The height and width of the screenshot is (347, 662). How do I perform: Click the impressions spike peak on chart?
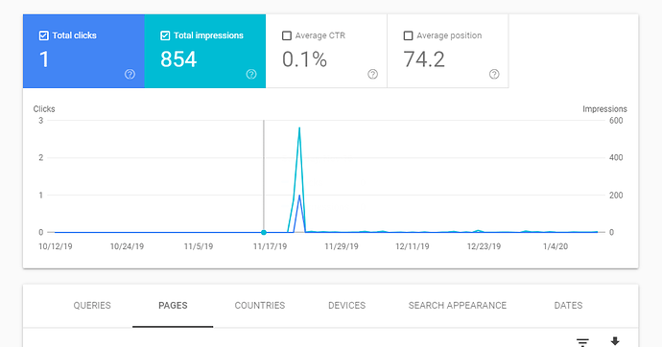(299, 127)
